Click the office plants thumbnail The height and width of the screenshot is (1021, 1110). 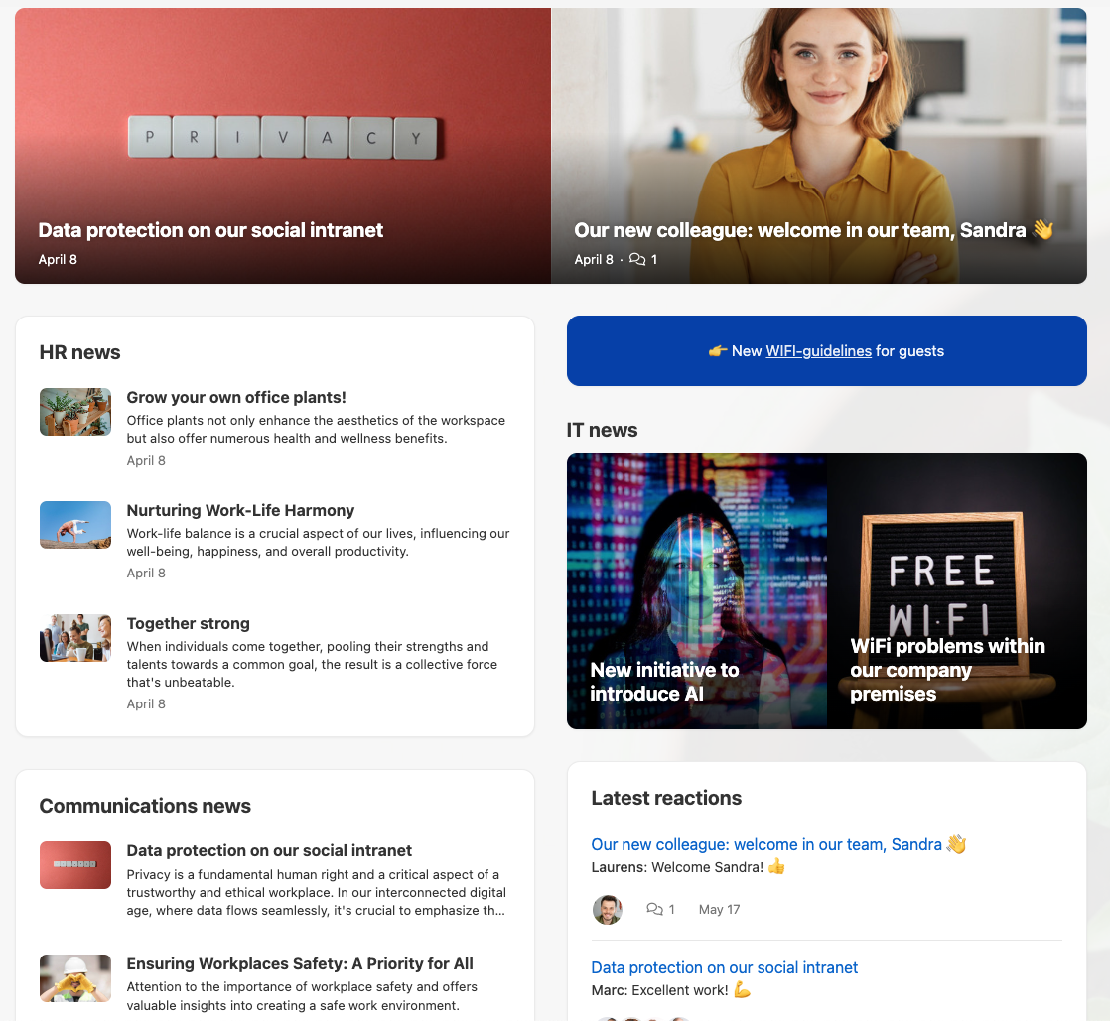pyautogui.click(x=75, y=412)
